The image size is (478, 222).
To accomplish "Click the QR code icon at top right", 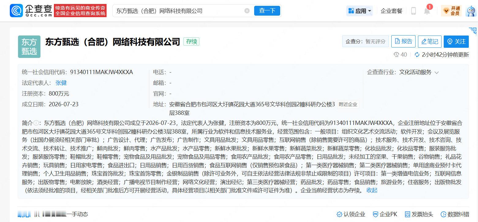I will [x=473, y=31].
